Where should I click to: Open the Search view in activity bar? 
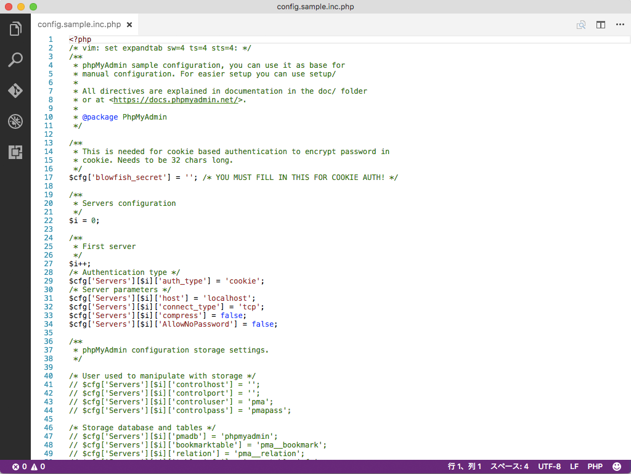(15, 60)
